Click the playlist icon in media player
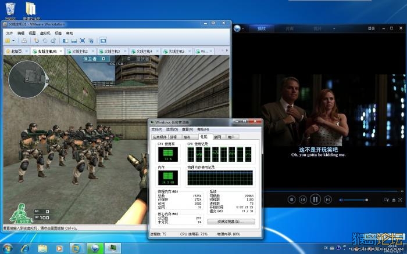The image size is (407, 254). point(387,200)
